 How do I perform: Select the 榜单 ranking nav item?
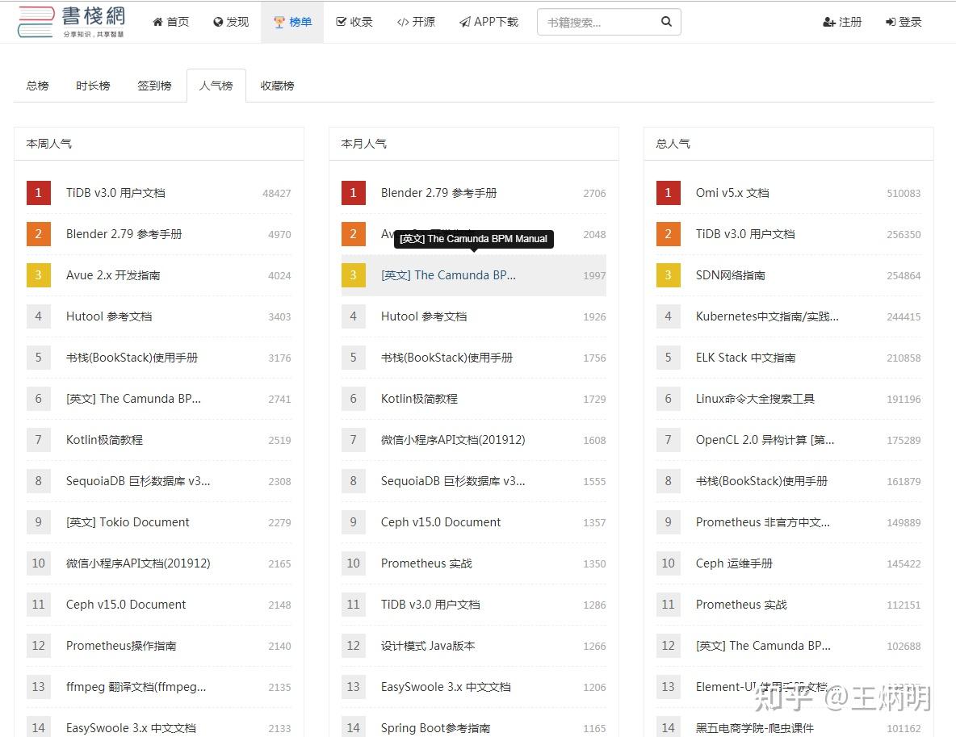click(292, 22)
